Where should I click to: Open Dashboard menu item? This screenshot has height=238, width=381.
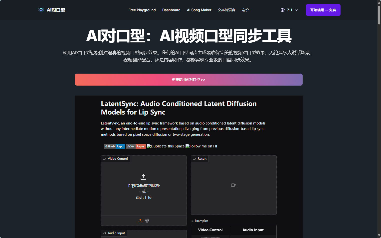pos(171,10)
